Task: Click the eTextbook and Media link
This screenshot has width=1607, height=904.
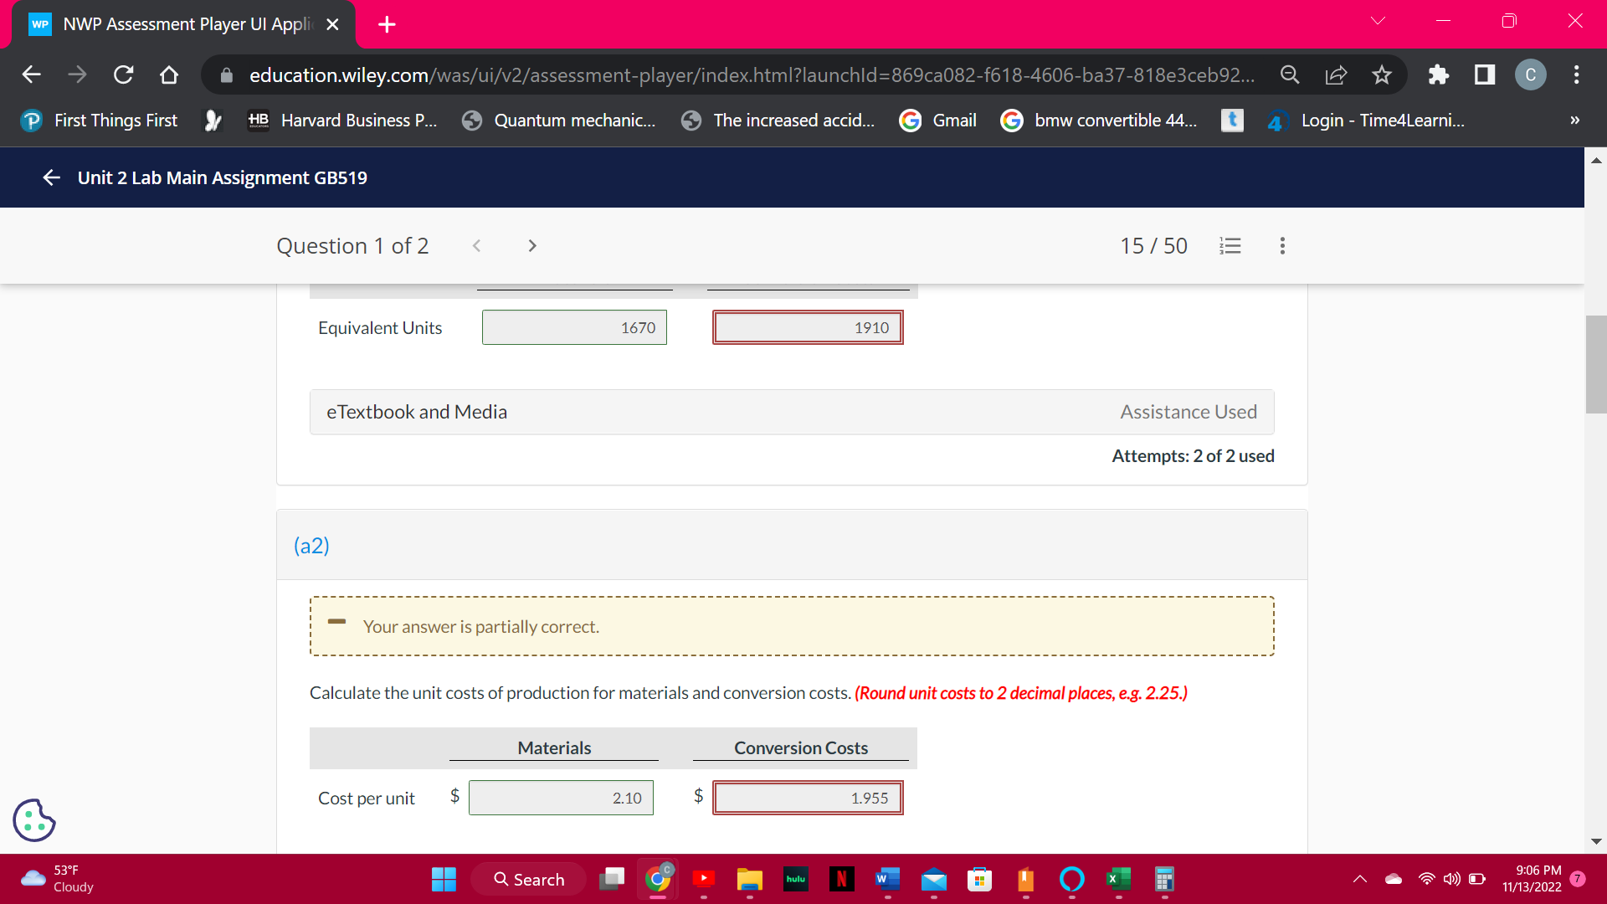Action: [416, 411]
